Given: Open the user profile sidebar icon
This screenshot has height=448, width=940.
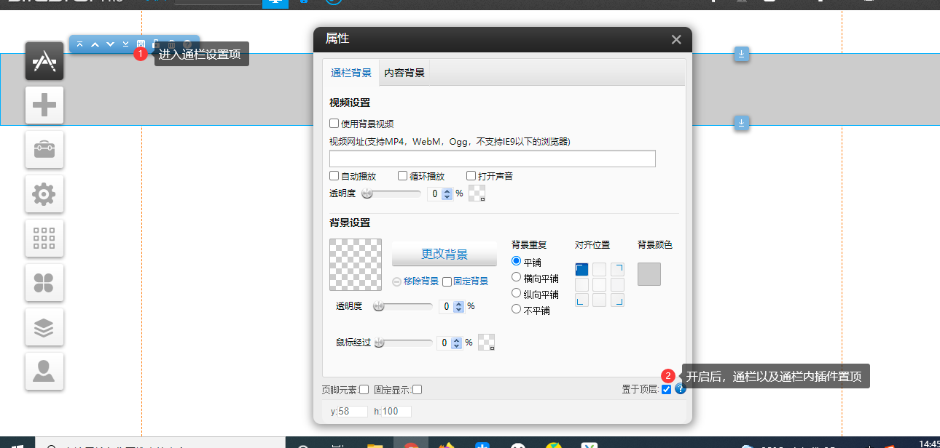Looking at the screenshot, I should (x=44, y=372).
